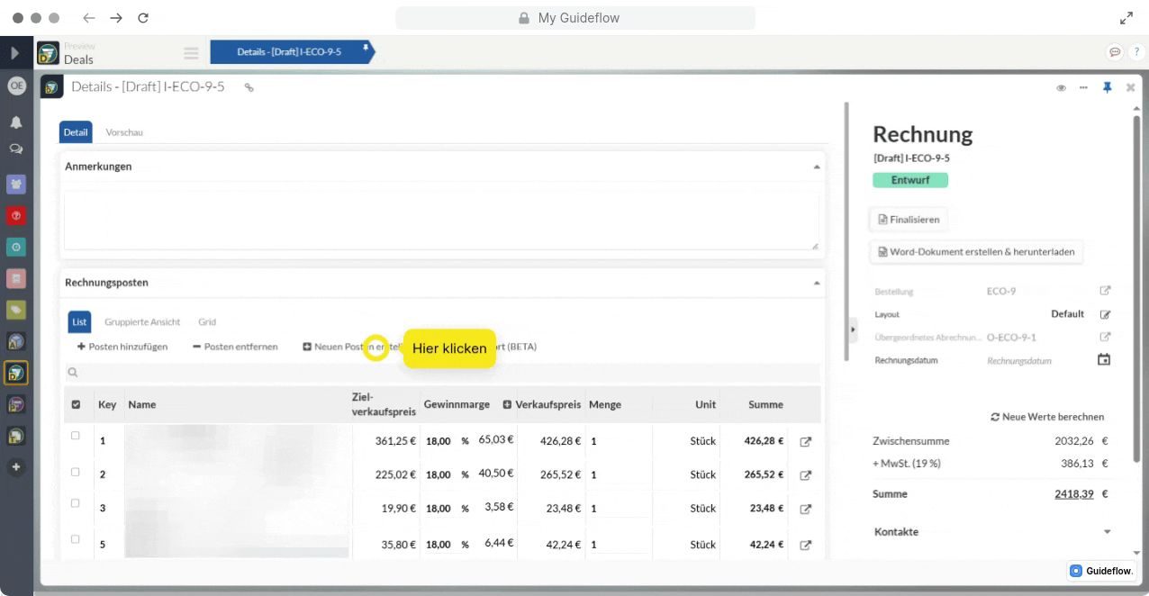Click the Finalisieren button

[x=909, y=220]
